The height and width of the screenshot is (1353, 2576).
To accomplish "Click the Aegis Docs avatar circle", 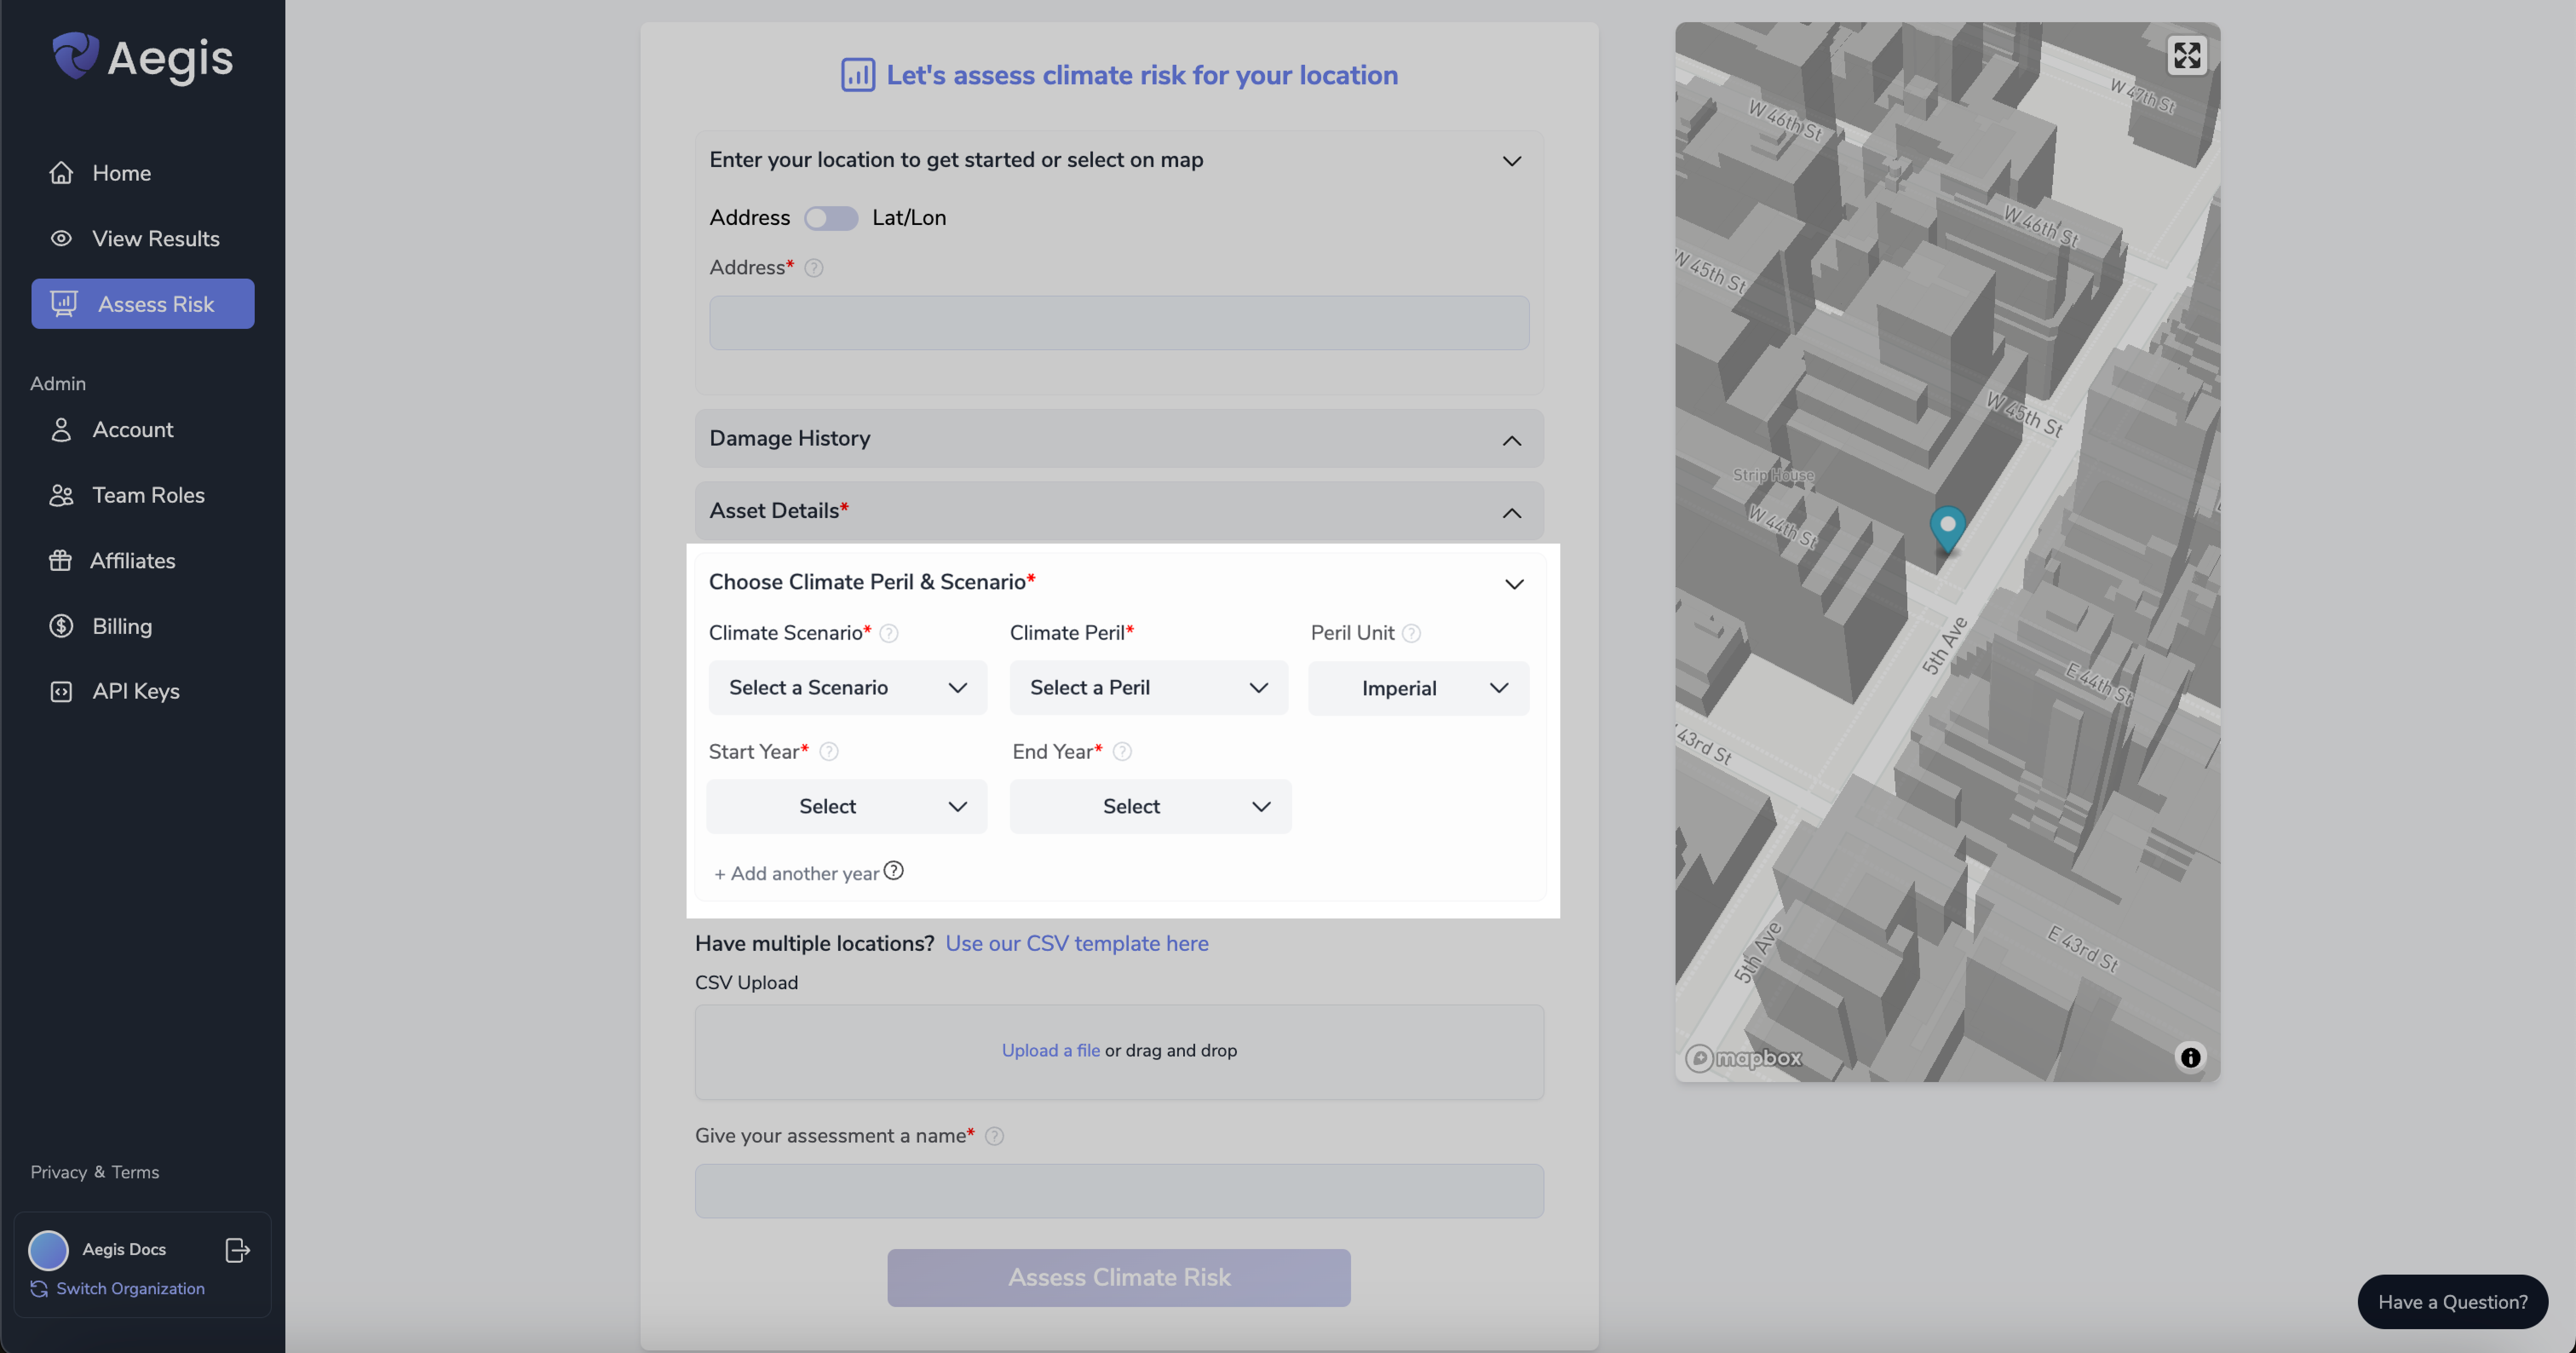I will tap(48, 1249).
